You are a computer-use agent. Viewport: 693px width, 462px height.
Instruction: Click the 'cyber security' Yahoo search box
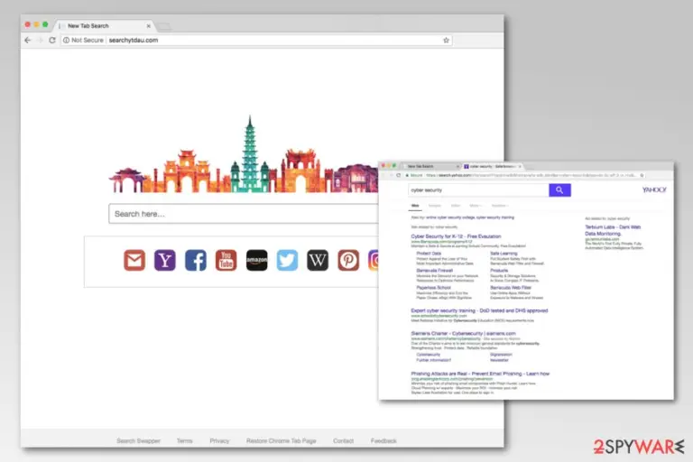click(478, 190)
